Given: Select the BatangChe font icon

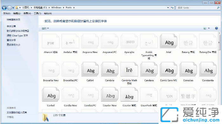Looking at the screenshot, I should tap(208, 41).
